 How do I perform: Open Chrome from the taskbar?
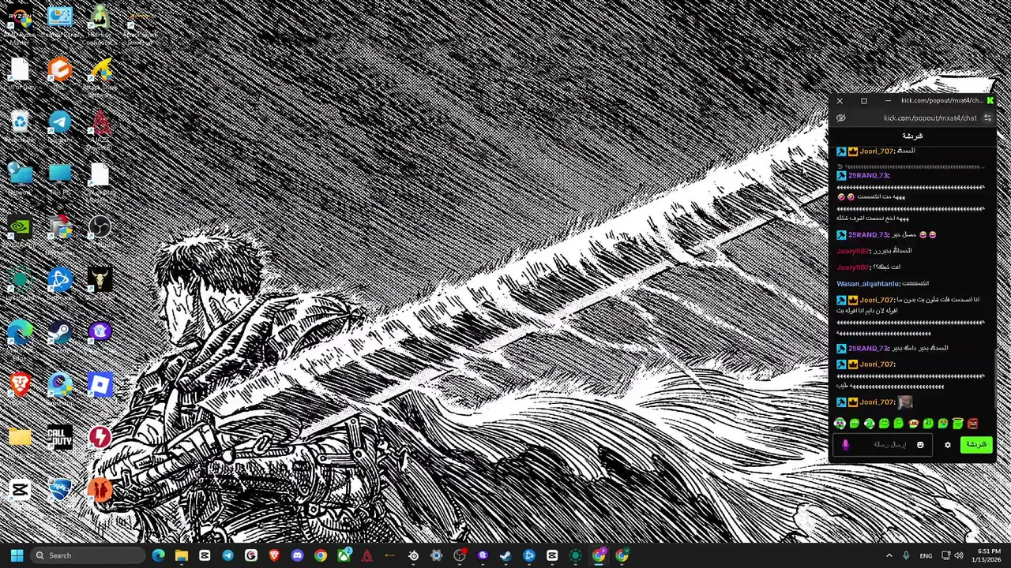click(321, 555)
